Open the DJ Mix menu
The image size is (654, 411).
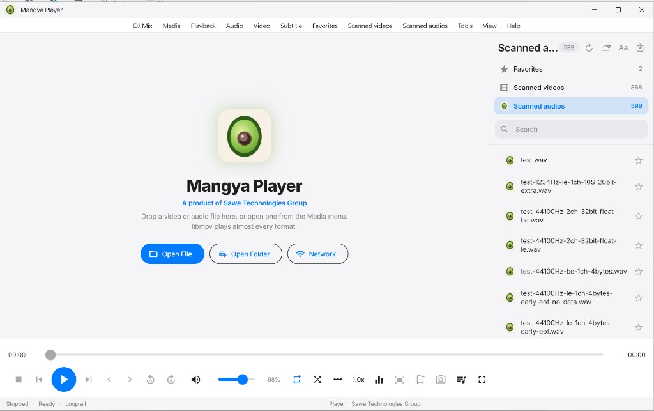coord(142,26)
